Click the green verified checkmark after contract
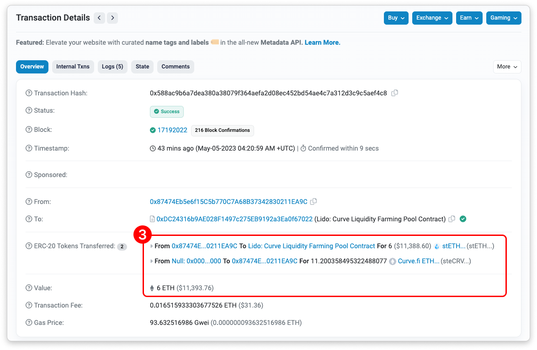The width and height of the screenshot is (537, 350). (463, 219)
